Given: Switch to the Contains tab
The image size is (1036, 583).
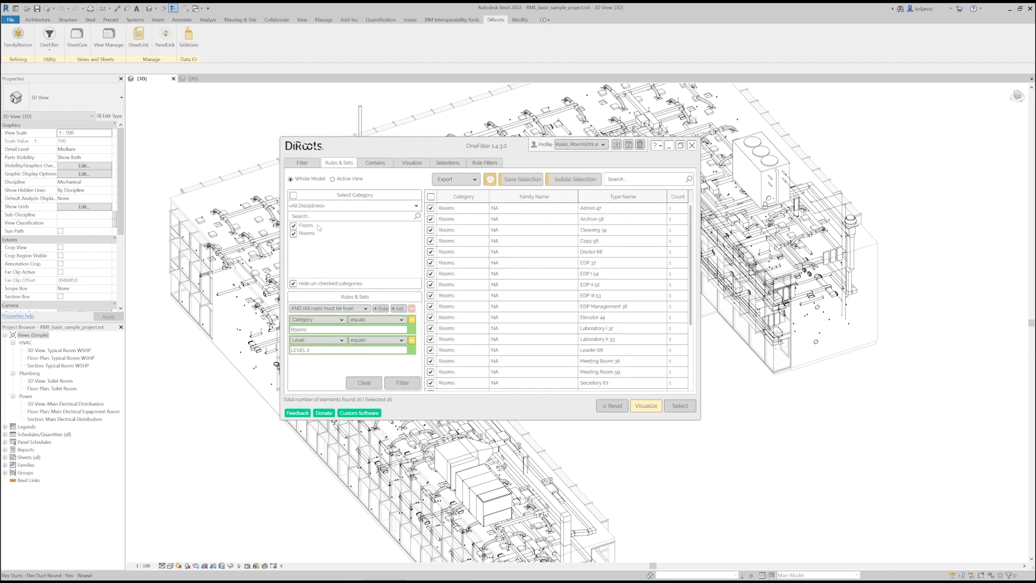Looking at the screenshot, I should [375, 162].
